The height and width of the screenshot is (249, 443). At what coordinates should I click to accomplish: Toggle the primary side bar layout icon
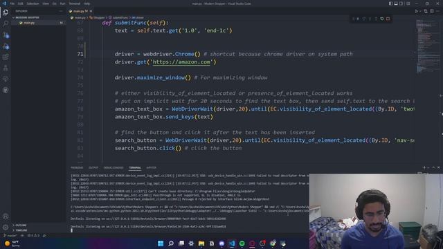pyautogui.click(x=390, y=3)
